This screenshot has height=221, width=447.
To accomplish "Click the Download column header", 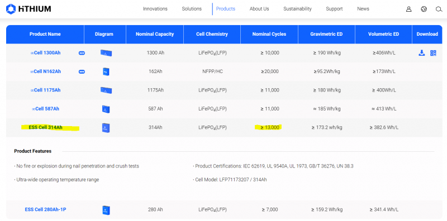I will point(427,34).
